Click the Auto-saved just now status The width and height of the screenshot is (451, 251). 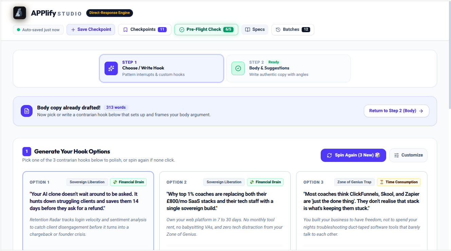(x=38, y=30)
